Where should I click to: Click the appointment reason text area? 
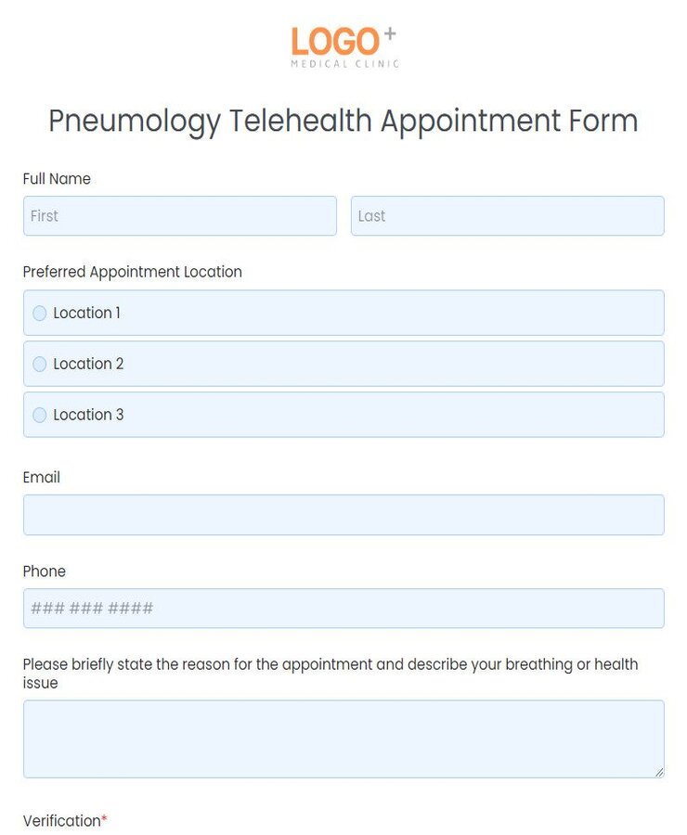(x=343, y=738)
